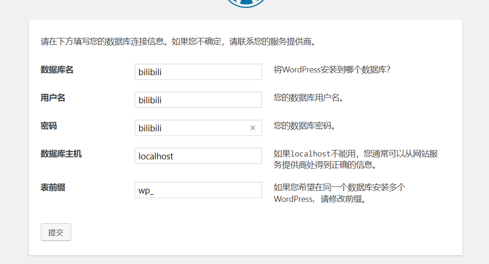The width and height of the screenshot is (489, 264).
Task: Click the text 您的数据库用户名。
Action: point(309,98)
